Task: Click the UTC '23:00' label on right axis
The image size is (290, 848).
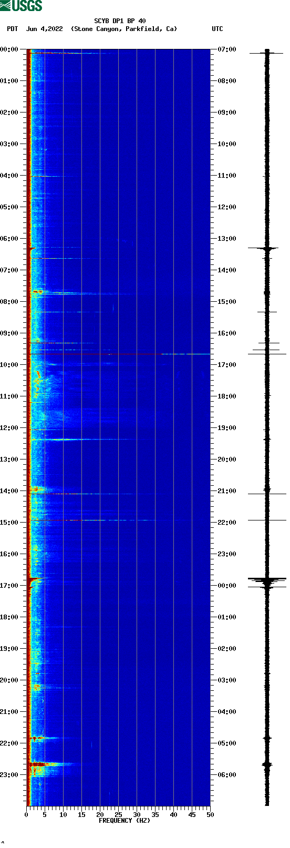Action: (227, 554)
